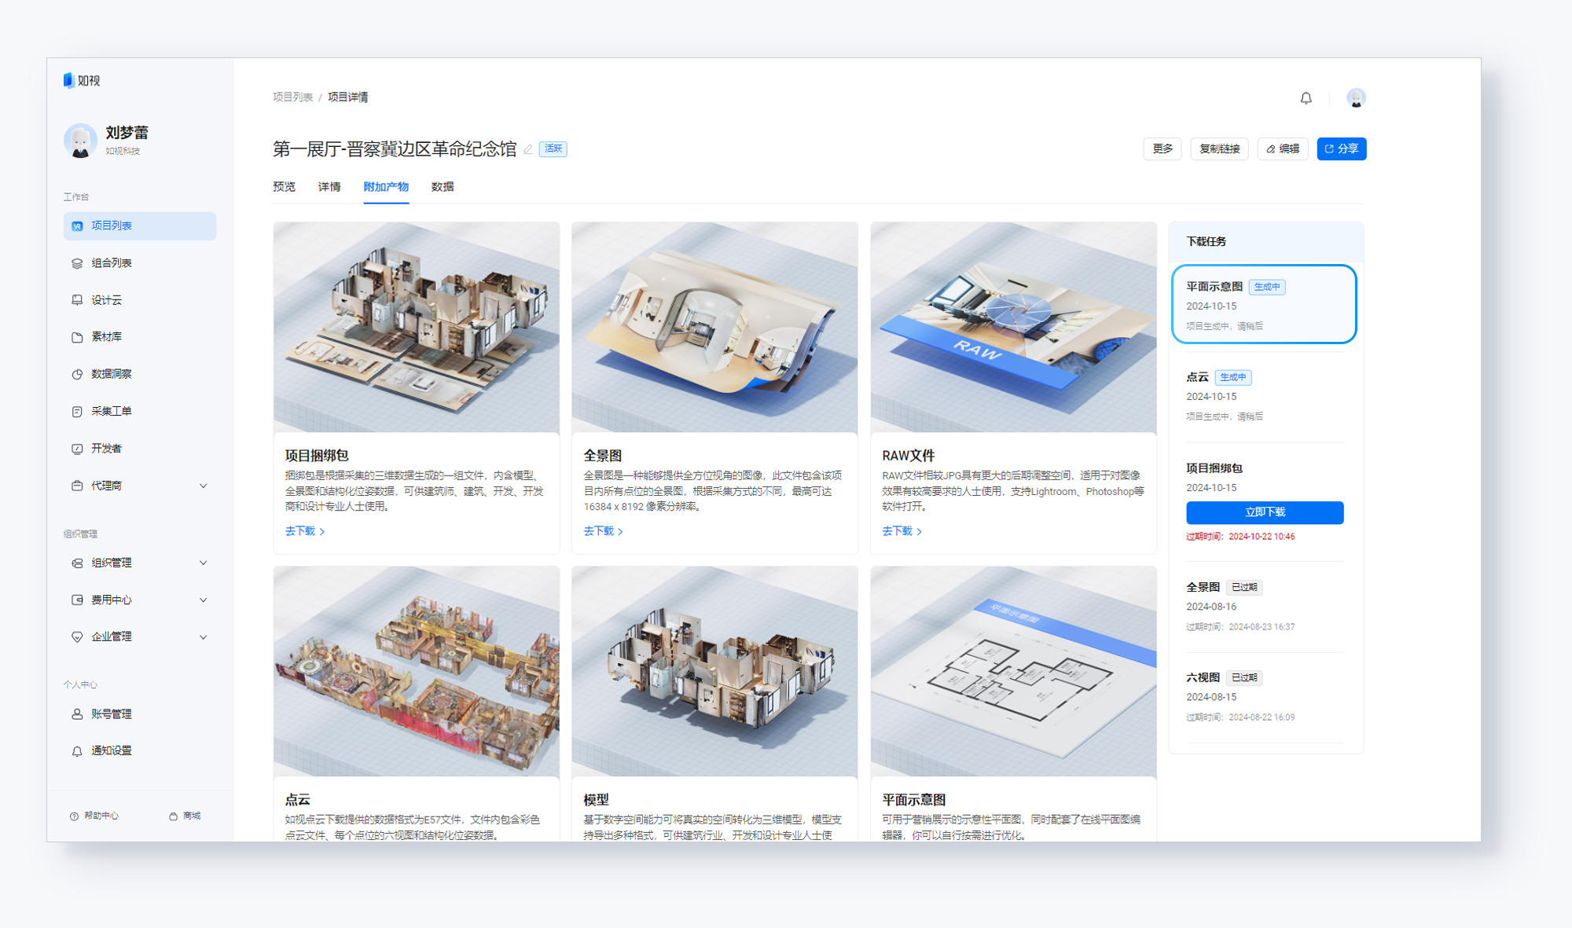Expand the 代理商 menu chevron

pos(204,486)
